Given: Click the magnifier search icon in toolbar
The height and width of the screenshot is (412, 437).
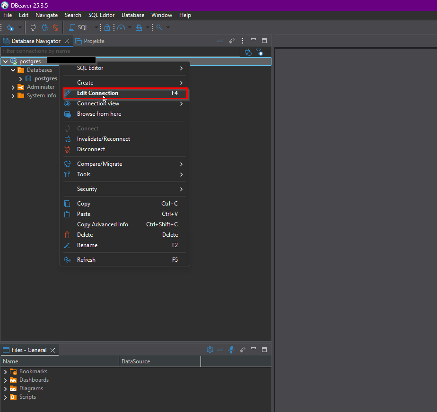Looking at the screenshot, I should pos(159,27).
